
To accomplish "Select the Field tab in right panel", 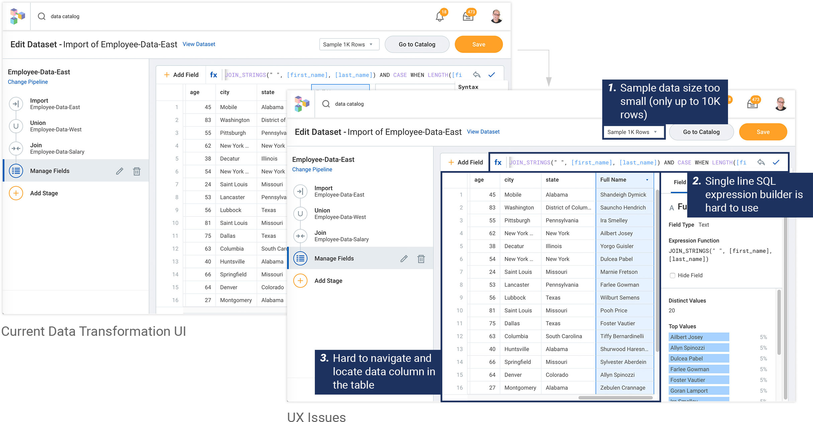I will tap(679, 182).
